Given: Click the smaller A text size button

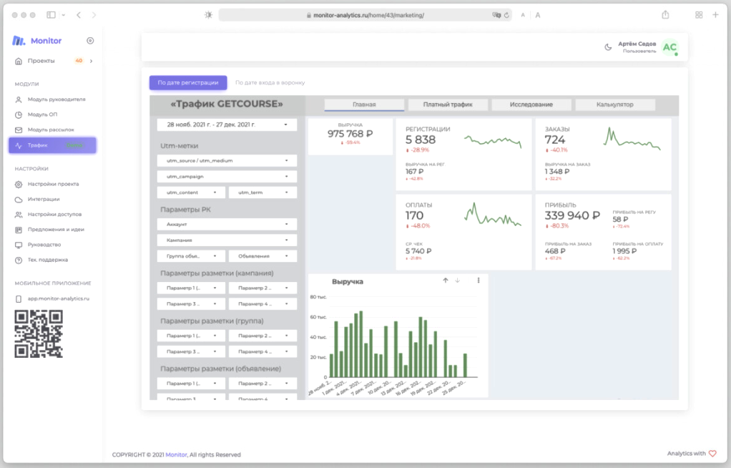Looking at the screenshot, I should (x=523, y=15).
